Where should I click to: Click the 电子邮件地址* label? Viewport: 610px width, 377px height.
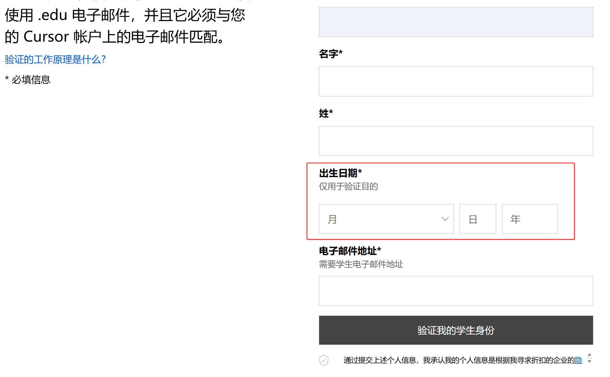pyautogui.click(x=350, y=251)
